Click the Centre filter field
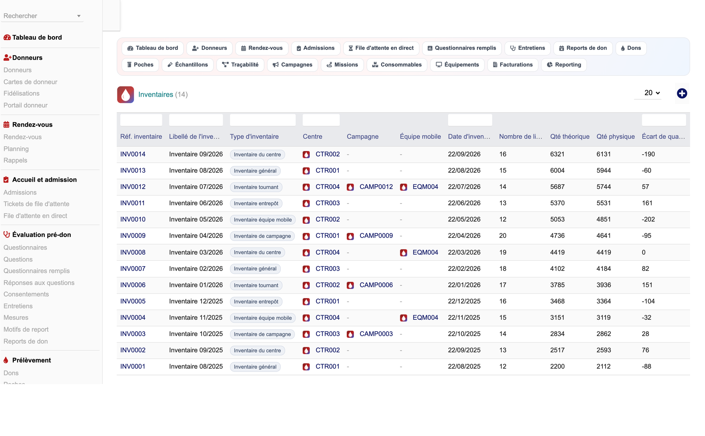 pyautogui.click(x=321, y=120)
